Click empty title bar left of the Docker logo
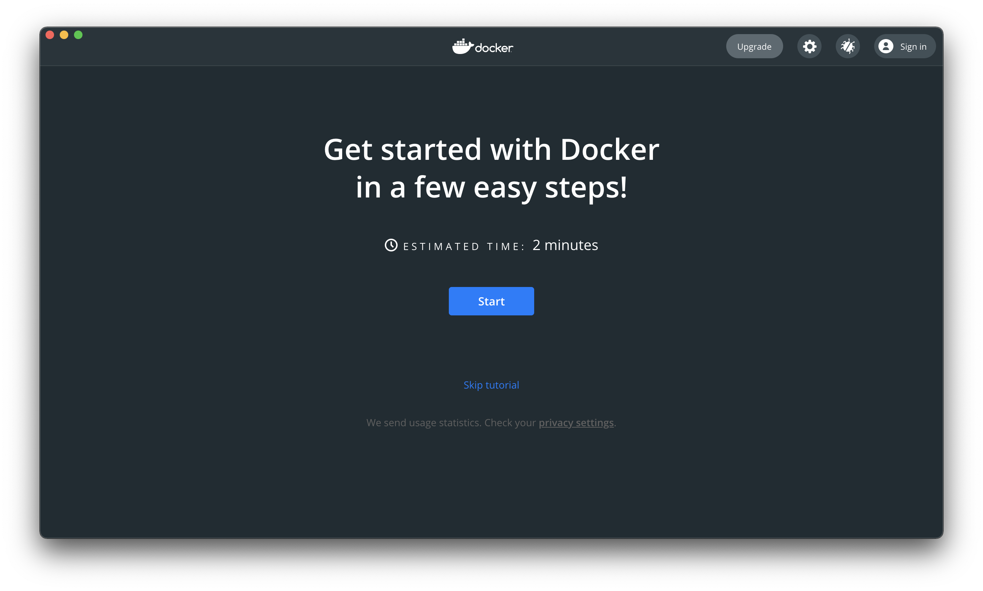This screenshot has width=983, height=591. [259, 47]
